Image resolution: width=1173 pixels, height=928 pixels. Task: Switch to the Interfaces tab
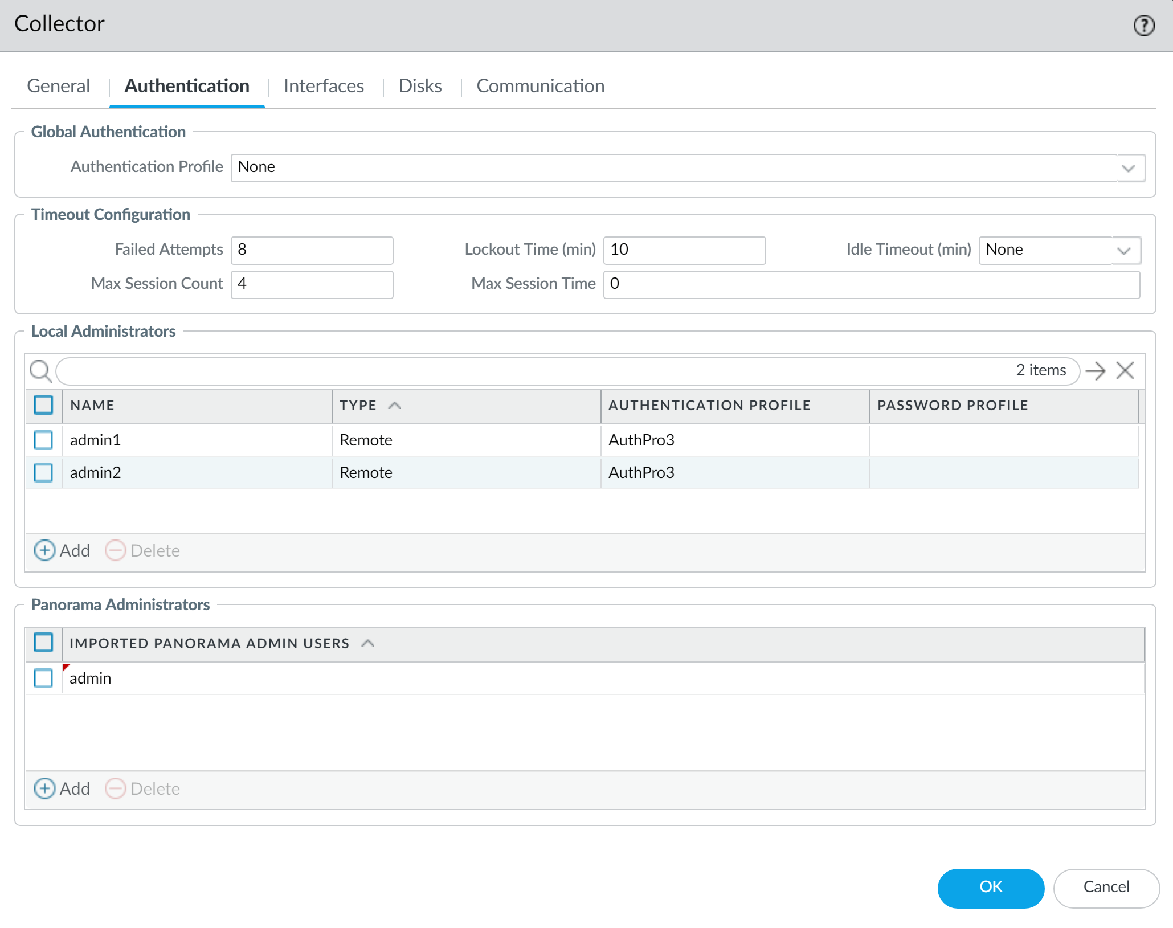[324, 86]
